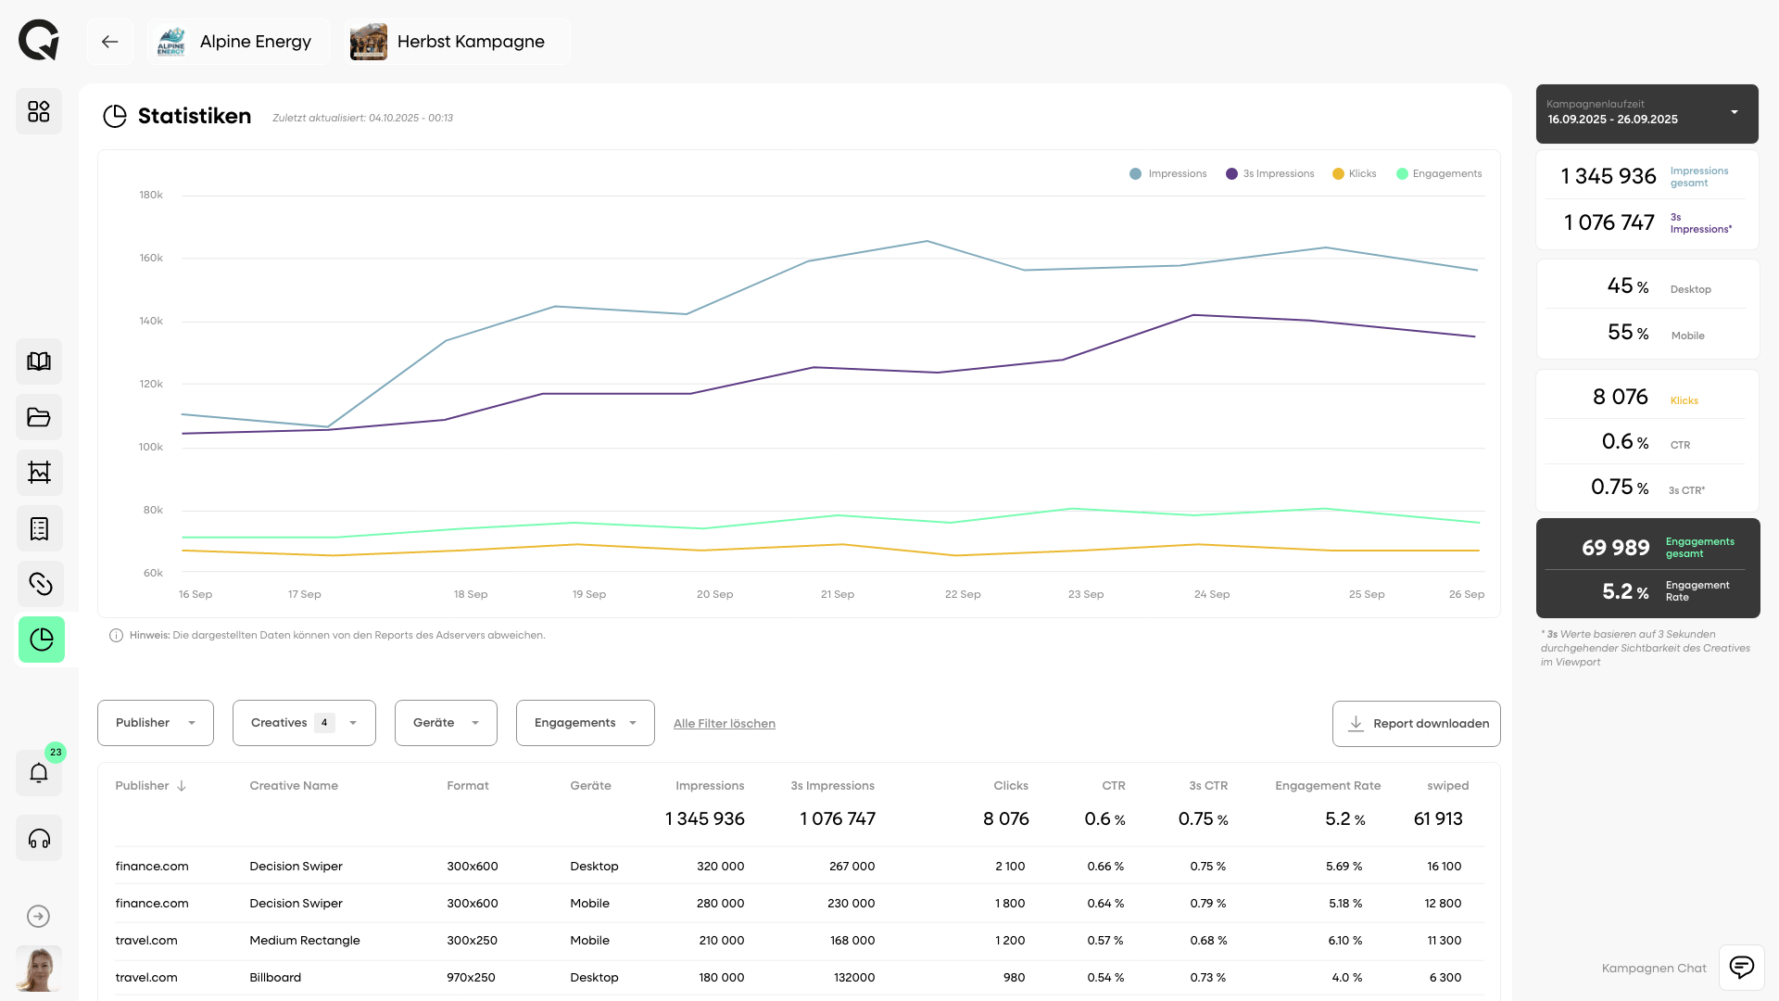
Task: Click the statistics pie chart sidebar icon
Action: coord(41,640)
